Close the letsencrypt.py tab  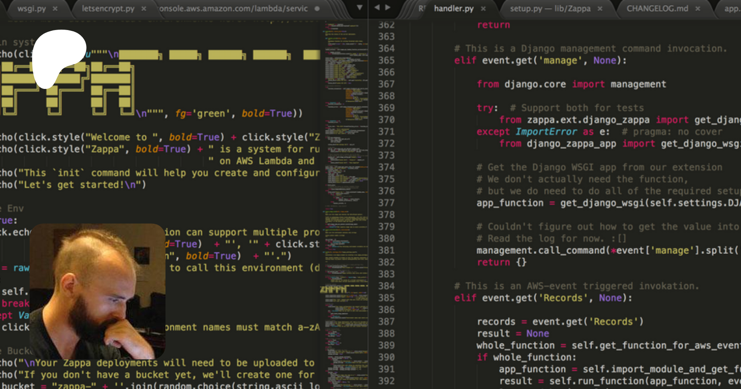[x=144, y=9]
